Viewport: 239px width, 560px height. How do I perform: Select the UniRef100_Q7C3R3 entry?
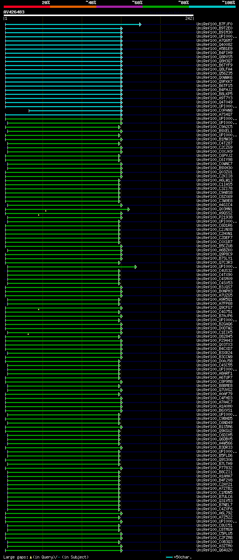(x=214, y=263)
